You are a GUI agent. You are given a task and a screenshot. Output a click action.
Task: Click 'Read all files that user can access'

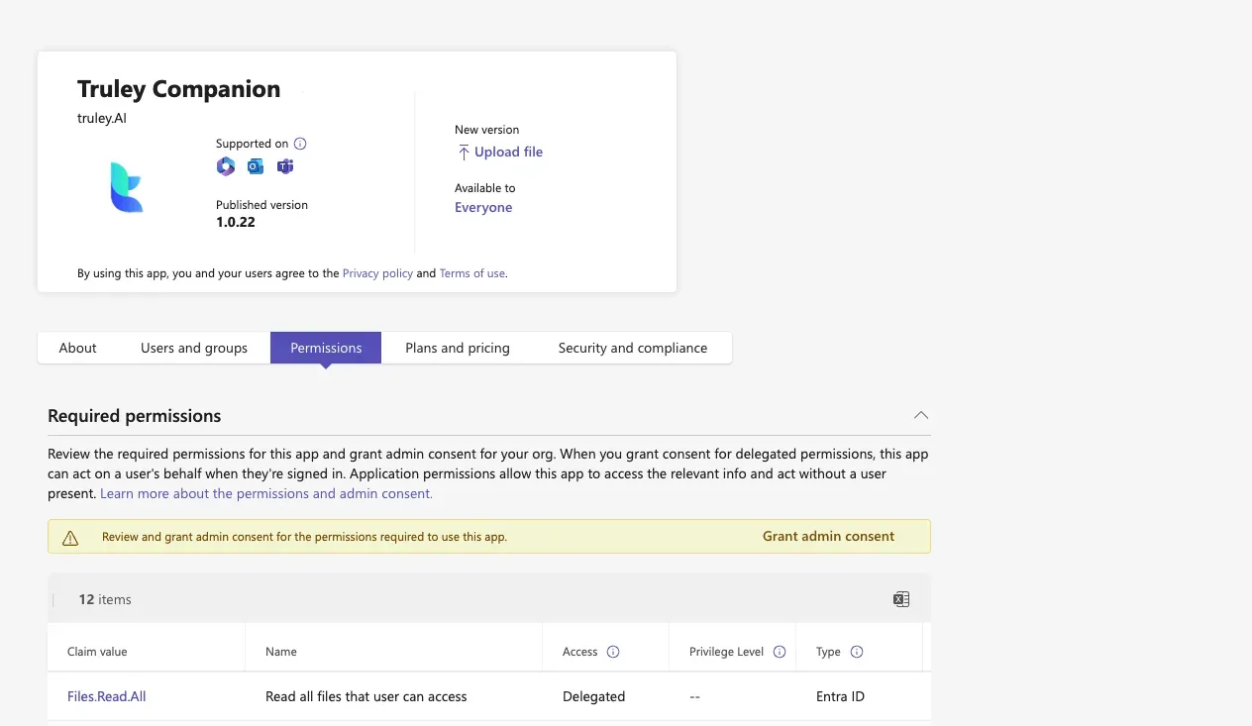coord(365,696)
